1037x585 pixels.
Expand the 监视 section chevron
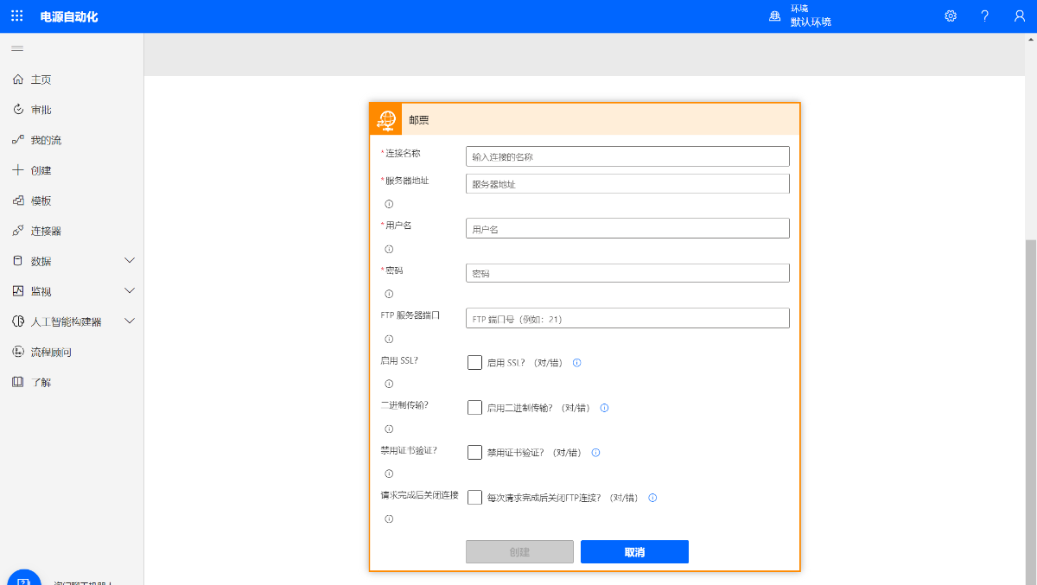pos(130,290)
